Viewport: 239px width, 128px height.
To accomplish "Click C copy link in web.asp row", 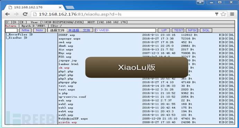I will click(227, 100).
